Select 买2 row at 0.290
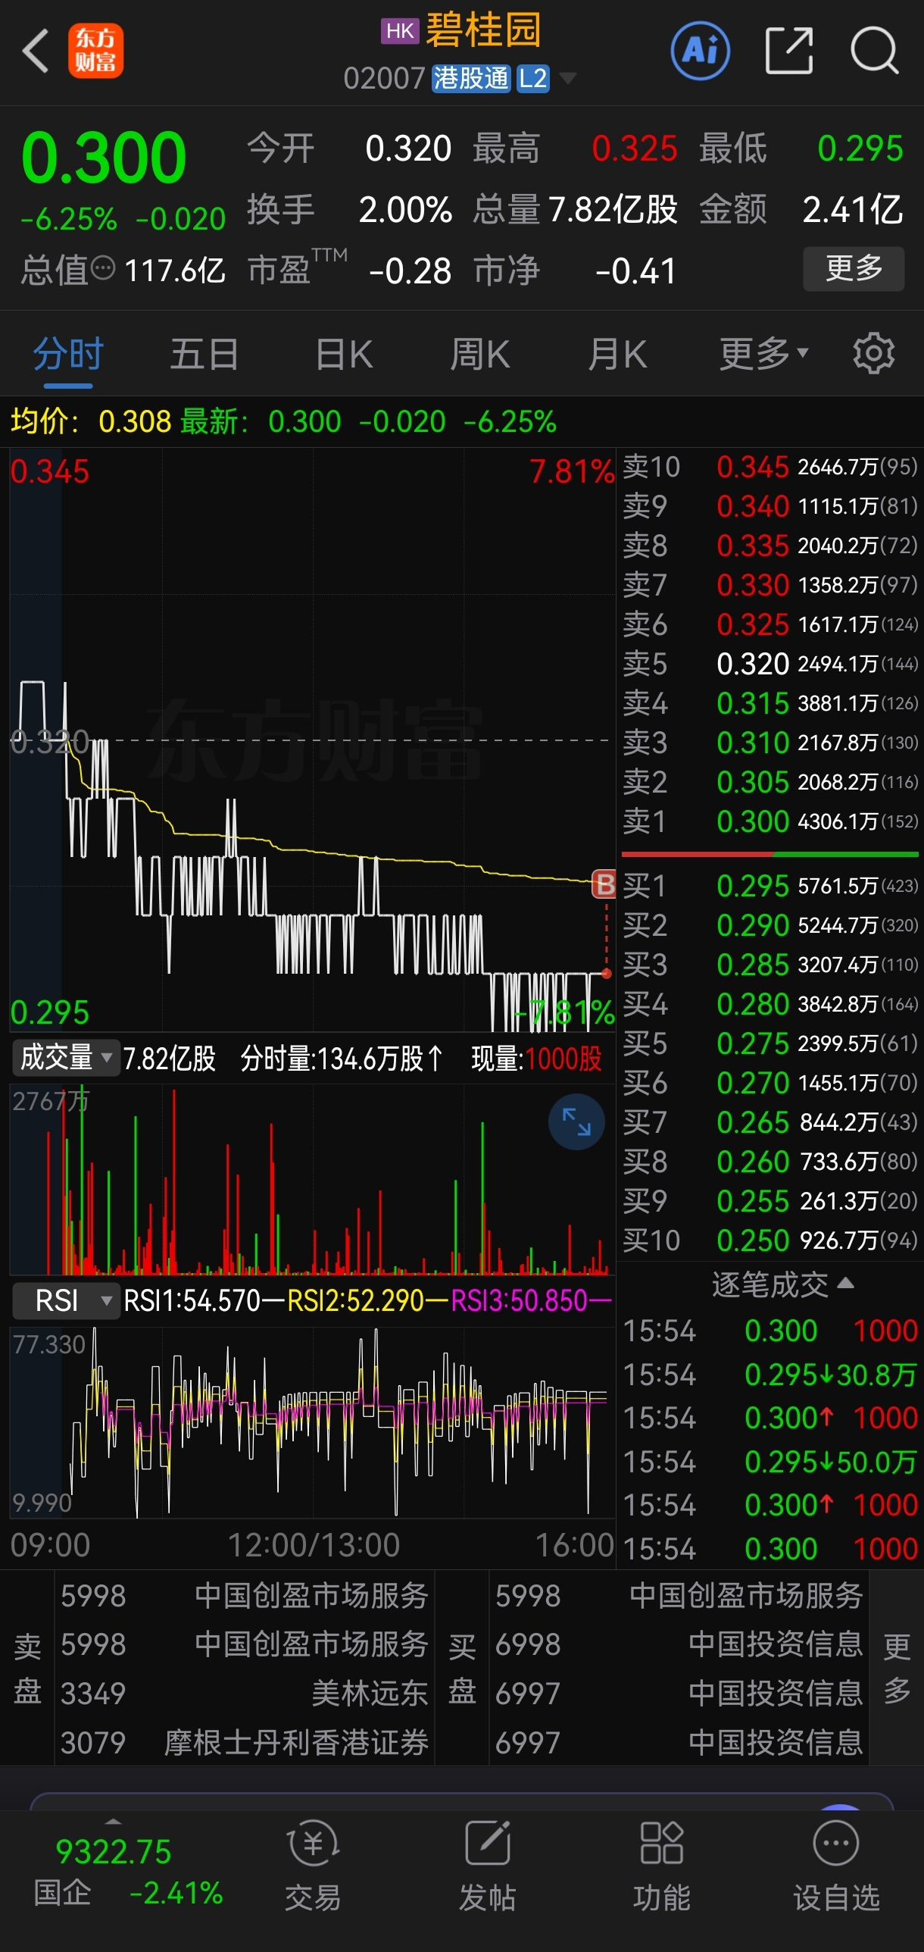This screenshot has height=1952, width=924. (x=770, y=925)
